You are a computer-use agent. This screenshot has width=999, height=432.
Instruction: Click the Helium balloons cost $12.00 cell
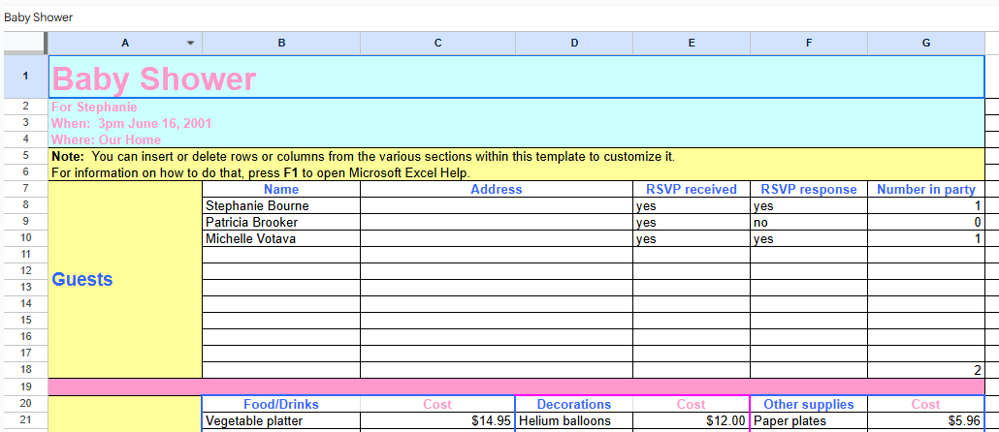[x=692, y=421]
